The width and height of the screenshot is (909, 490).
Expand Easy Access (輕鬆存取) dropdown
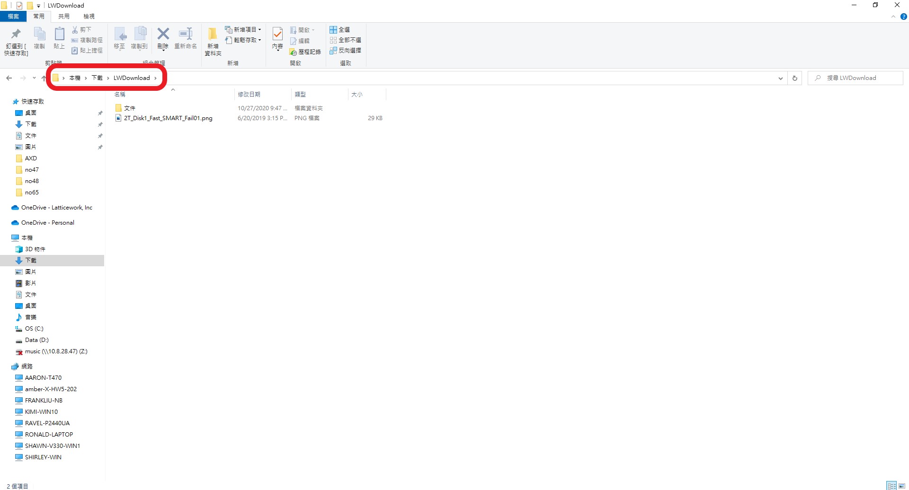pyautogui.click(x=243, y=40)
